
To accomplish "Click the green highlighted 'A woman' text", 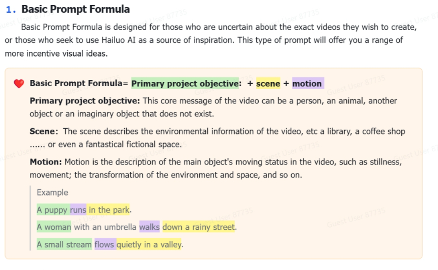I will pyautogui.click(x=54, y=227).
